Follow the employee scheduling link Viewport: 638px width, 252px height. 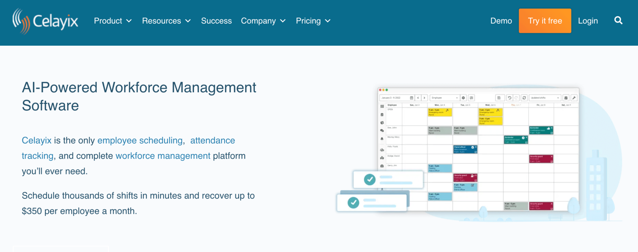click(x=140, y=141)
